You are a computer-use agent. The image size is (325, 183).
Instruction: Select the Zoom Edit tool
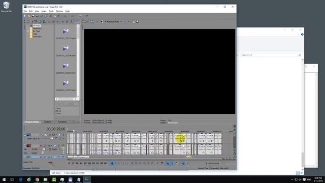click(126, 163)
